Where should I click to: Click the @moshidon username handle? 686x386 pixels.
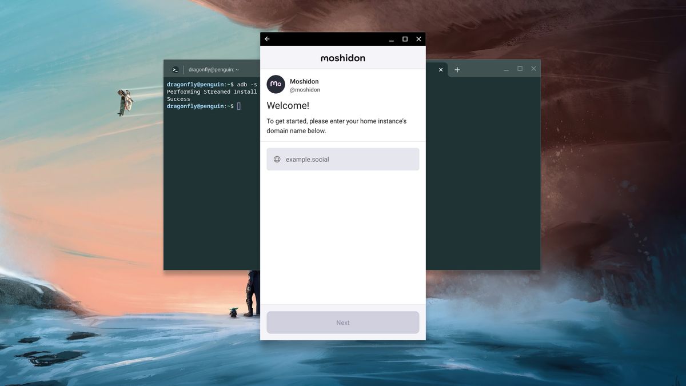[304, 89]
